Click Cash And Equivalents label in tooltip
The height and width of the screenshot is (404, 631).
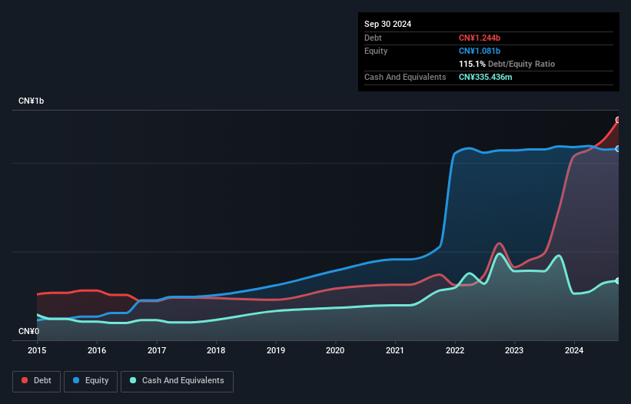pyautogui.click(x=405, y=77)
